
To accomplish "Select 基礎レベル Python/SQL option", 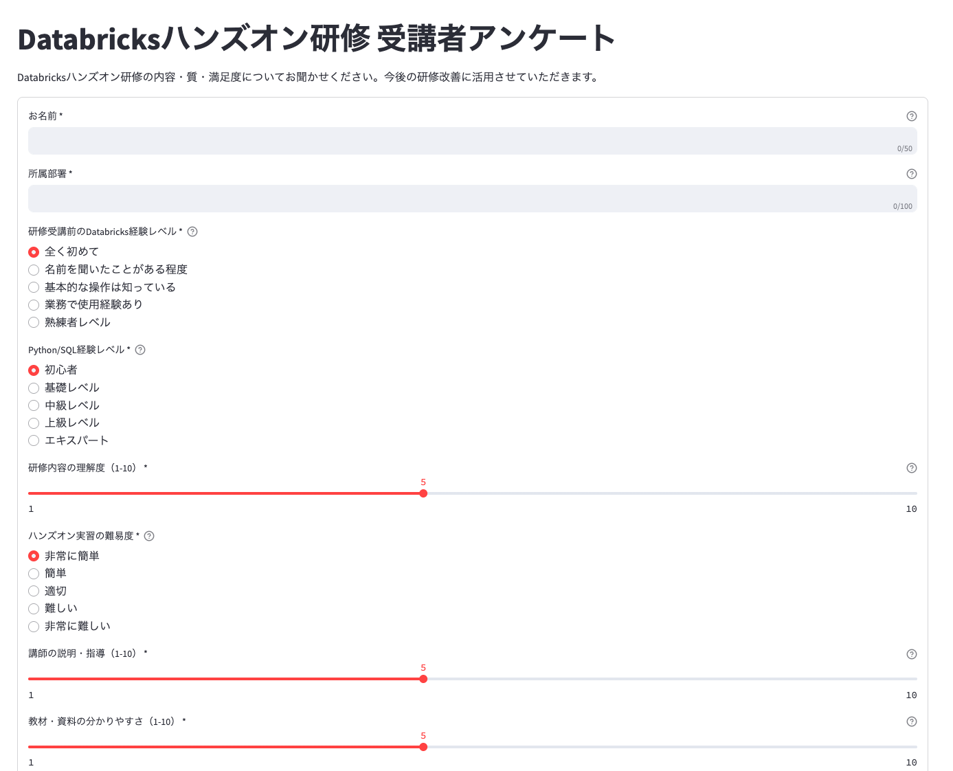I will (34, 388).
